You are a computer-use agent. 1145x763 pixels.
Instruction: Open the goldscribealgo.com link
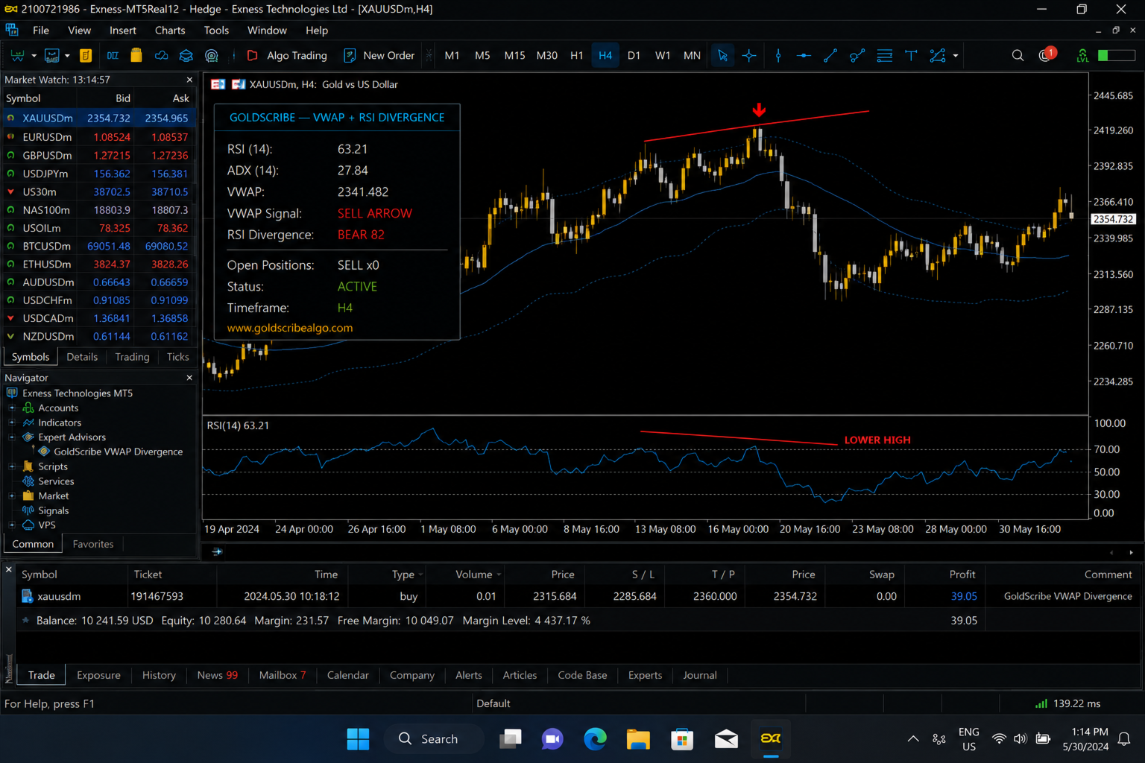[290, 328]
